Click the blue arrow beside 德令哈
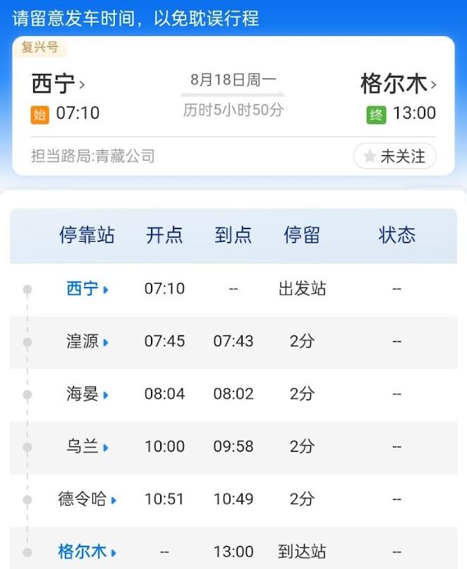 [114, 501]
